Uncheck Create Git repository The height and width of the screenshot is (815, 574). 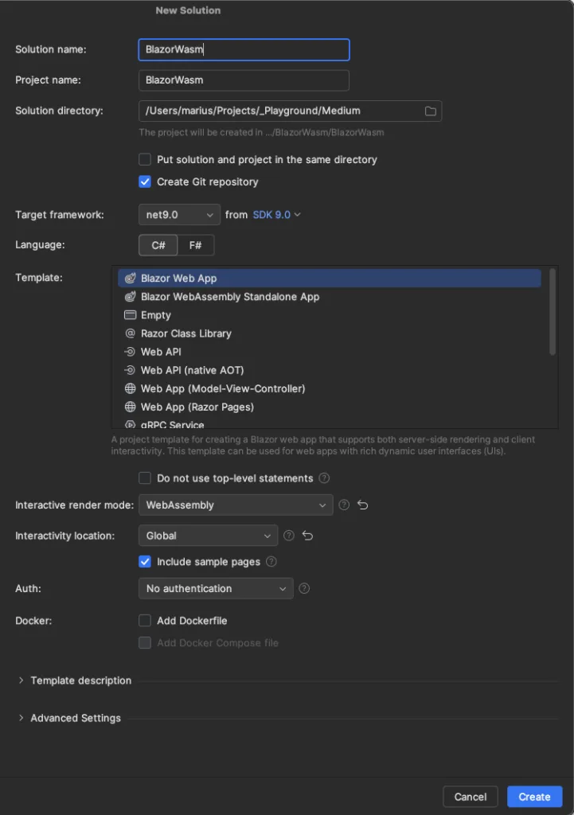[144, 181]
